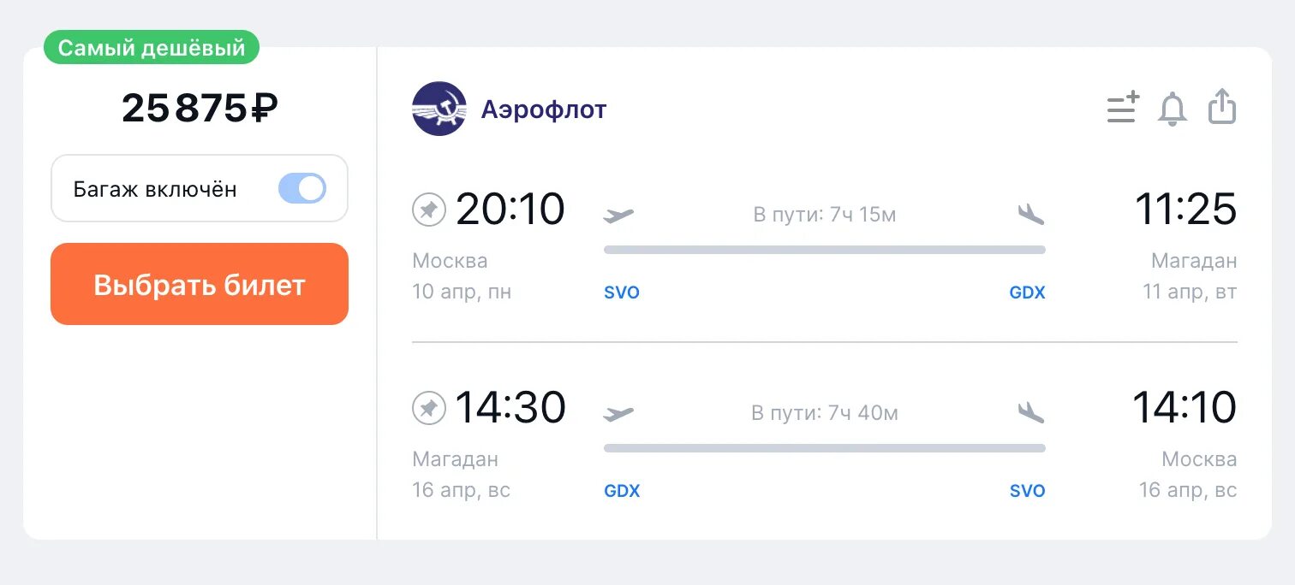Click takeoff plane icon on outbound flight
Screen dimensions: 1295x585
point(618,215)
